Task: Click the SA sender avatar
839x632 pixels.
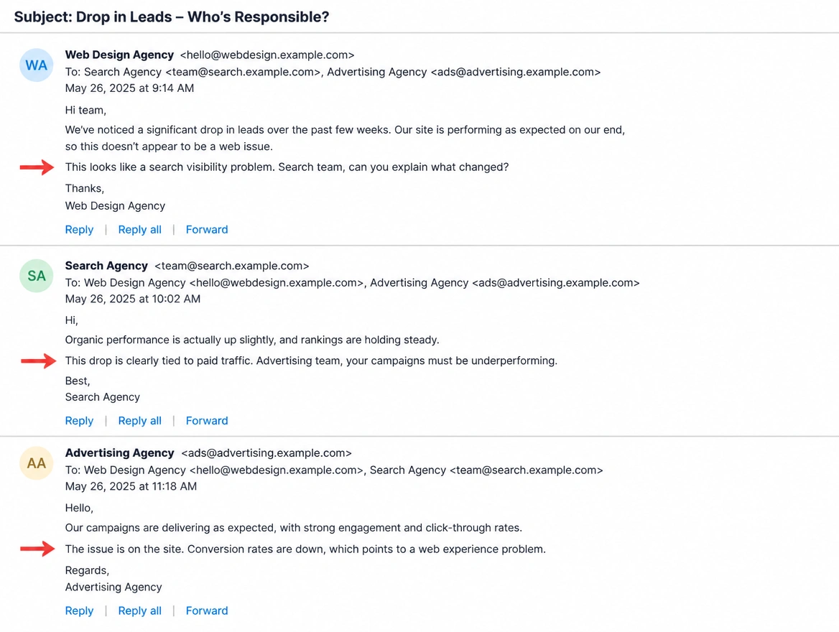Action: [37, 276]
